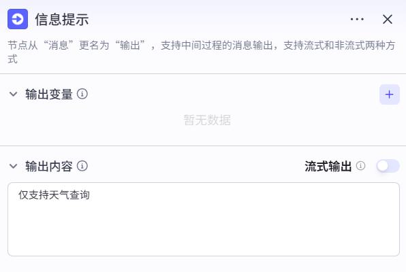Click info icon next to 流式输出

[x=360, y=166]
